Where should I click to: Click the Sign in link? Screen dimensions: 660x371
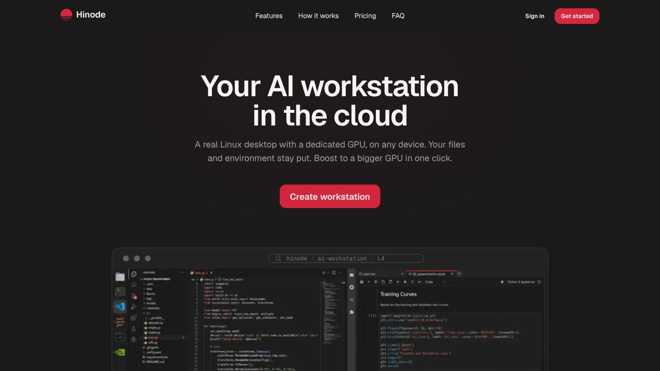tap(535, 16)
